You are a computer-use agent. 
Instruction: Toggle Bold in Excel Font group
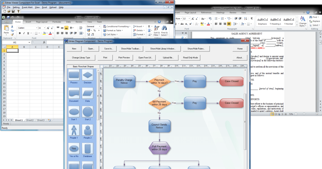20,33
